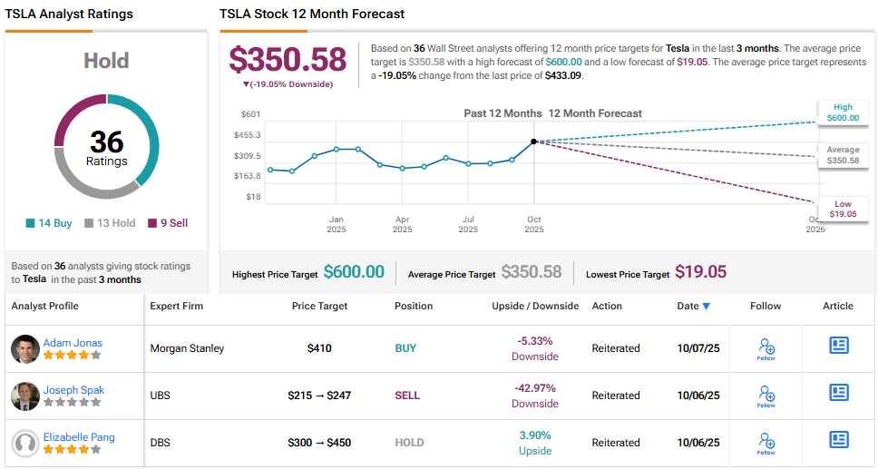Click gray Hold legend swatch
Image resolution: width=878 pixels, height=469 pixels.
[89, 223]
